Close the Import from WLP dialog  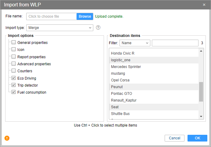pos(204,5)
